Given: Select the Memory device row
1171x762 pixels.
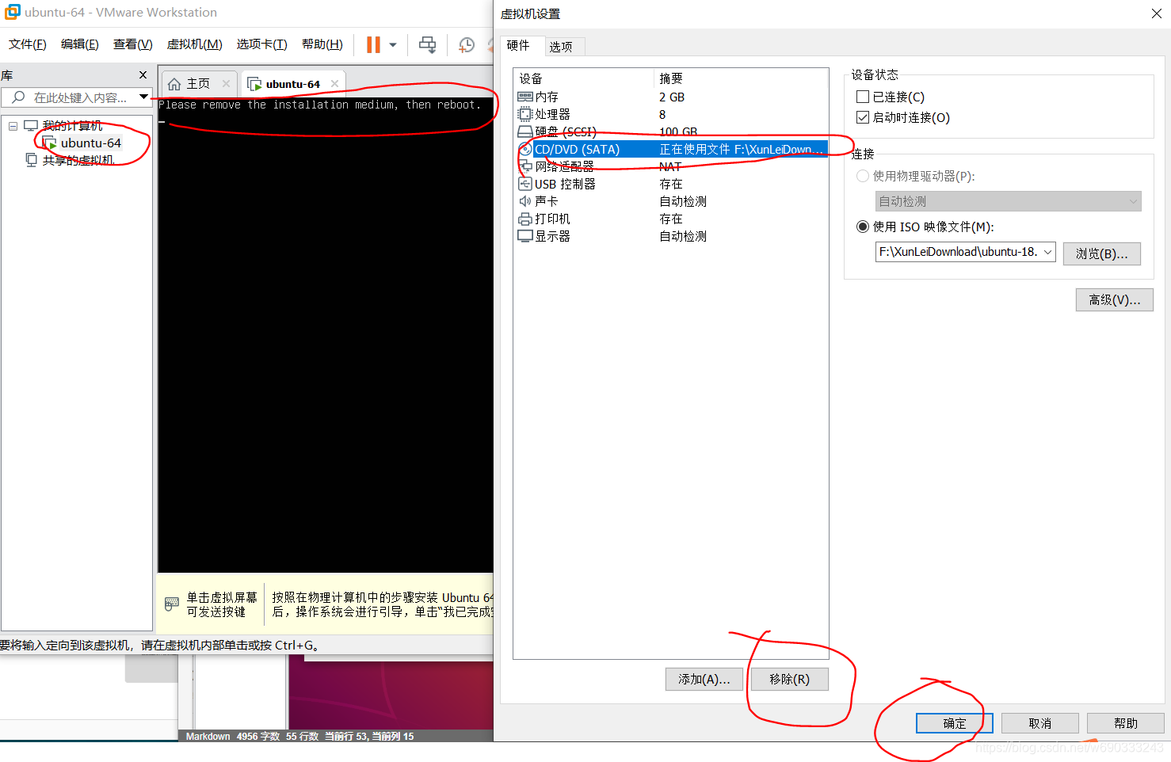Looking at the screenshot, I should pyautogui.click(x=672, y=97).
